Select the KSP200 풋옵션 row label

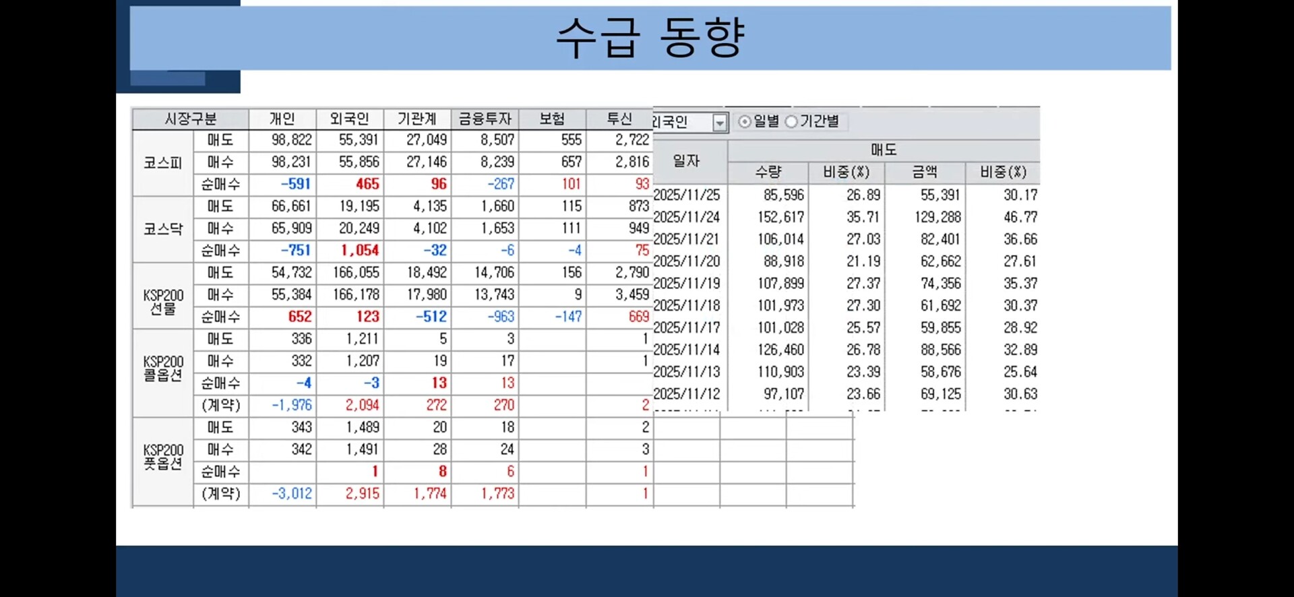[x=163, y=457]
